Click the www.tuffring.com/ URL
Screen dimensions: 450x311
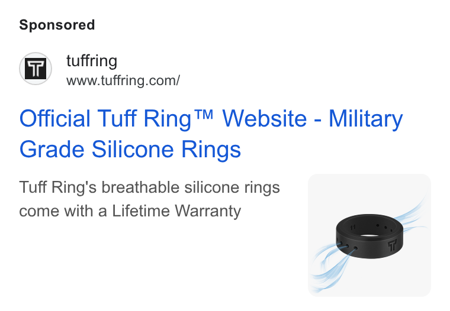coord(123,80)
